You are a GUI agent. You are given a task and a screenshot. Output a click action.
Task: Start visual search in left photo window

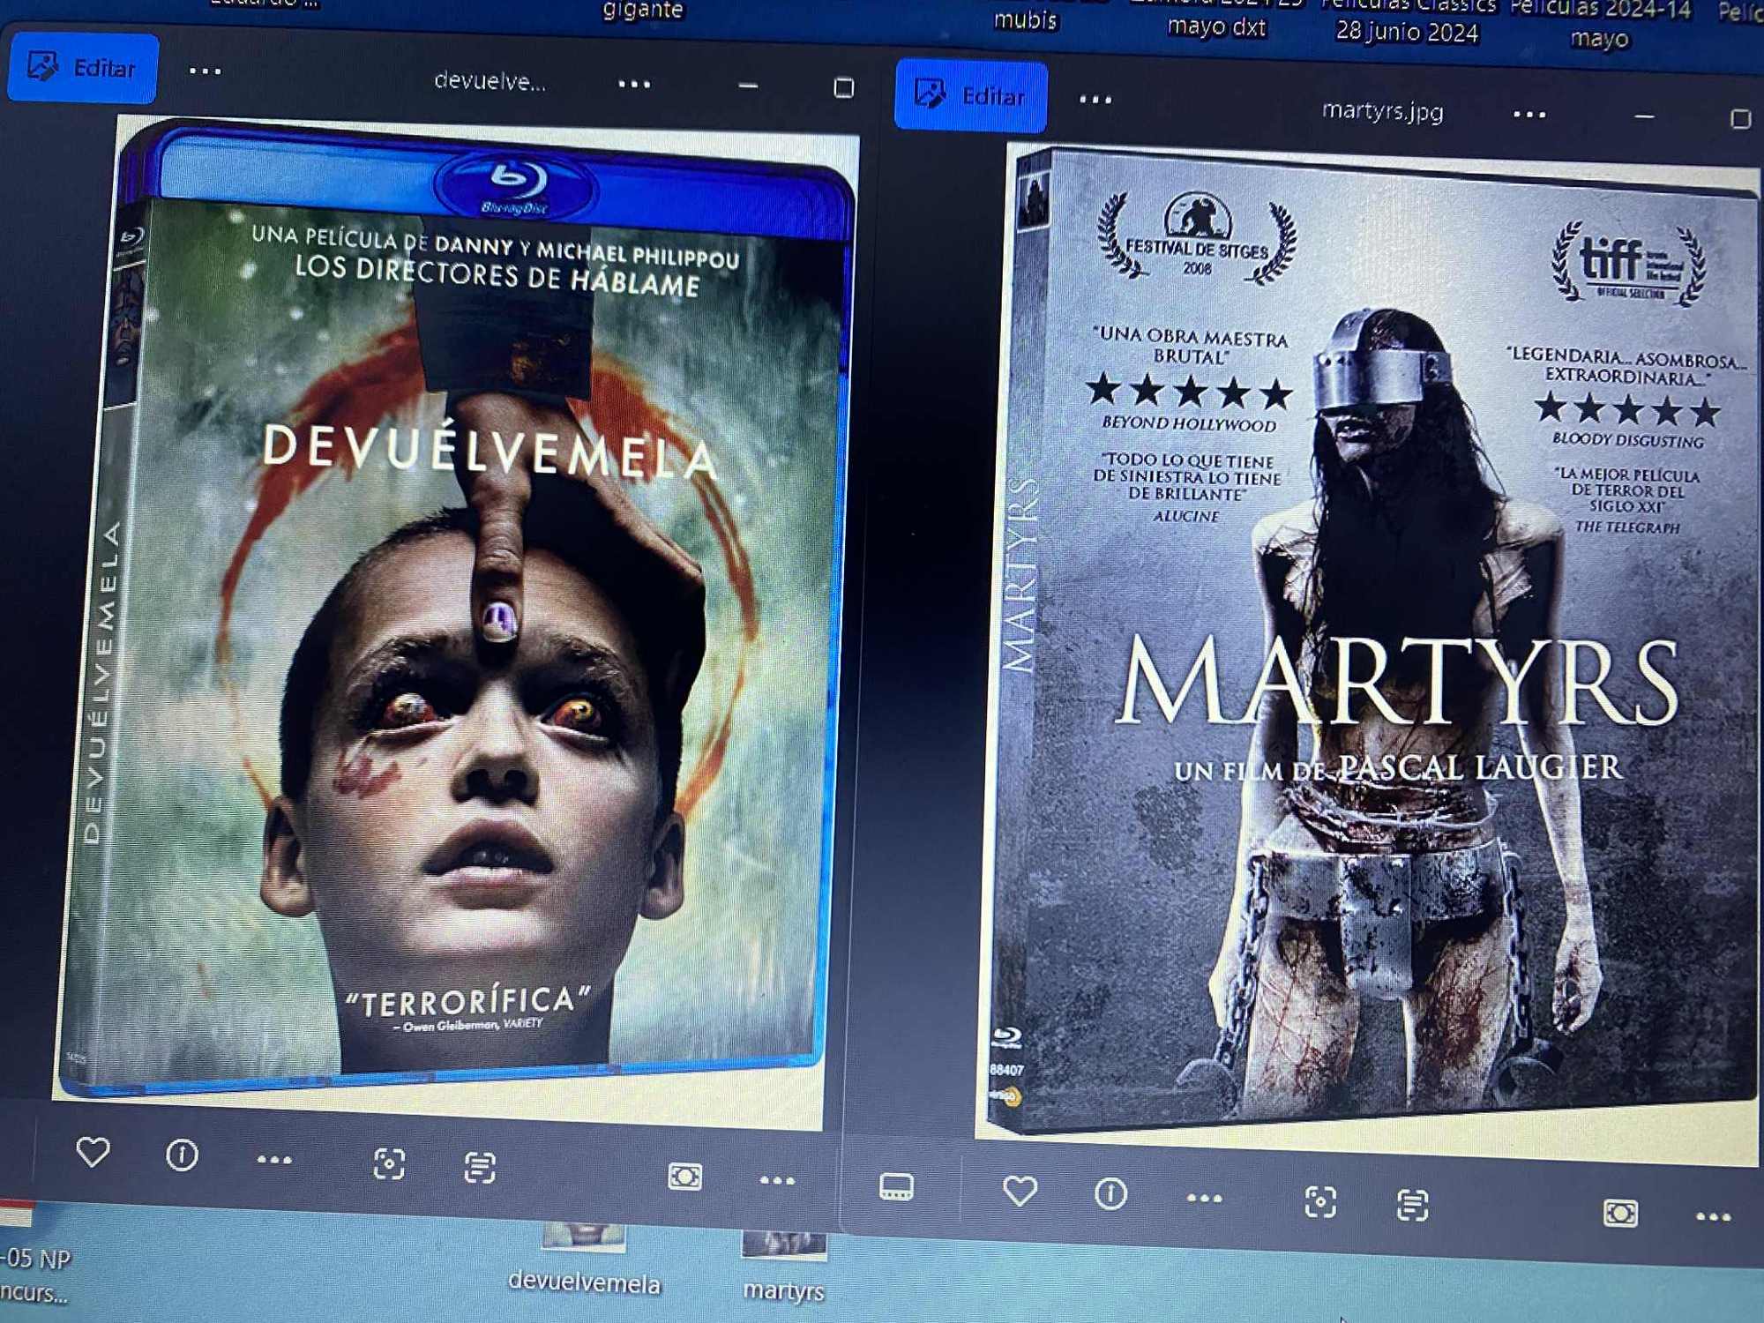point(389,1164)
